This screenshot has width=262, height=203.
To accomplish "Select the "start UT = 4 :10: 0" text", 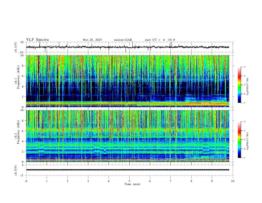I will (x=160, y=40).
